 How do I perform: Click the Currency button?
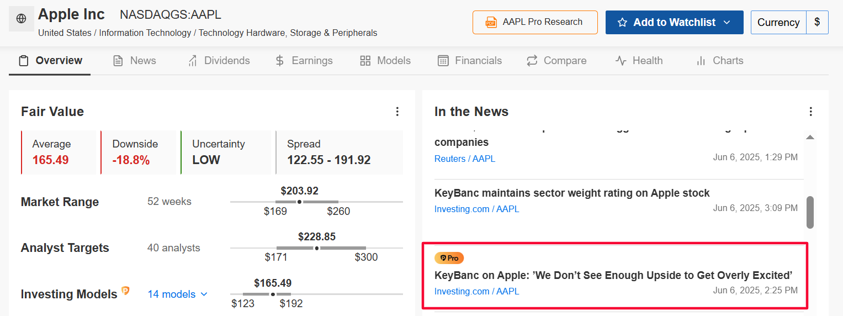[778, 23]
